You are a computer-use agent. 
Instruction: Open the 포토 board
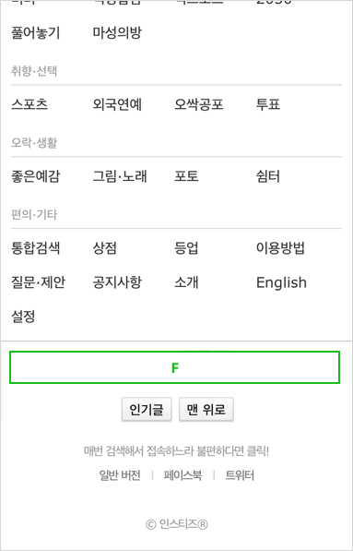pyautogui.click(x=186, y=176)
